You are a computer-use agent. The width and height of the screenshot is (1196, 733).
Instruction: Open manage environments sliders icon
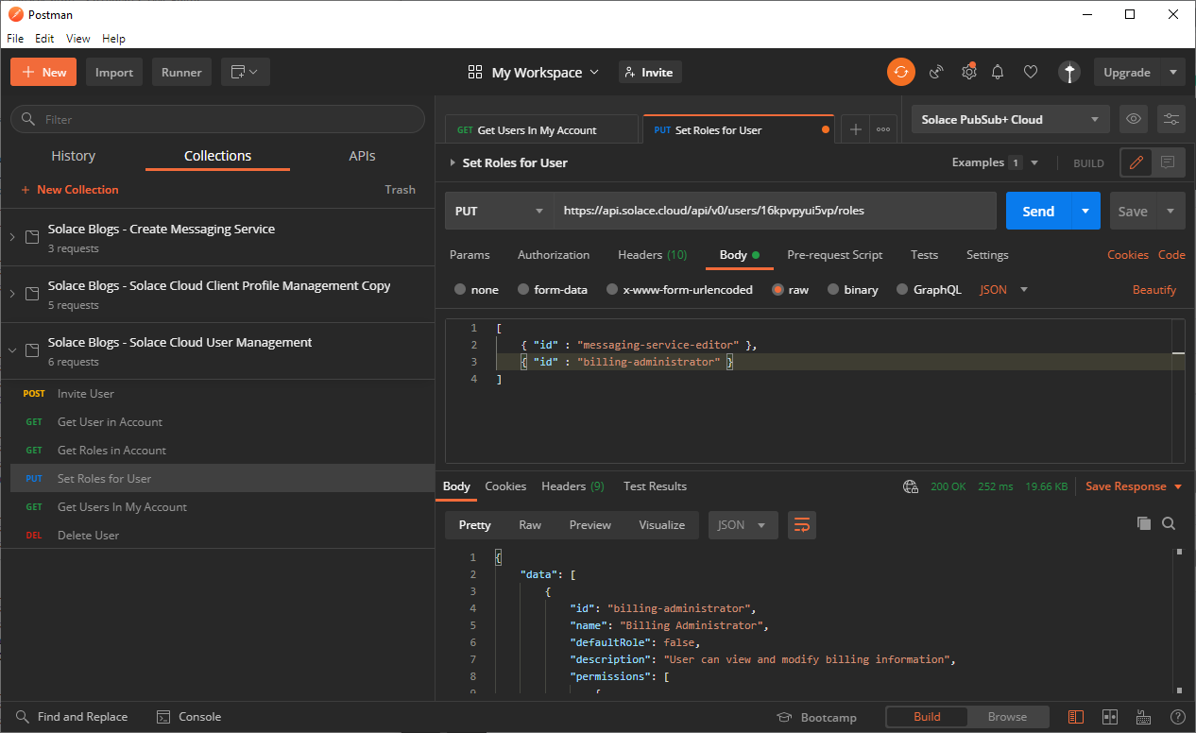1171,119
